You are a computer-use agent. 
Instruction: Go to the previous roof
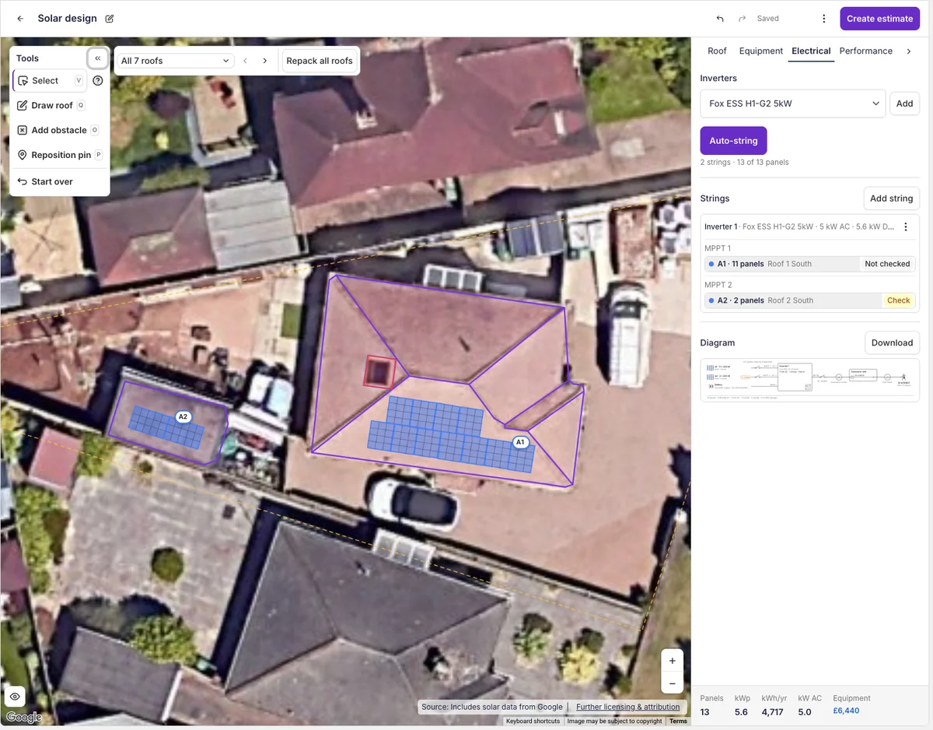point(246,61)
